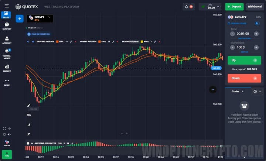
Task: Remove the EMA 25 moving average
Action: (117, 41)
